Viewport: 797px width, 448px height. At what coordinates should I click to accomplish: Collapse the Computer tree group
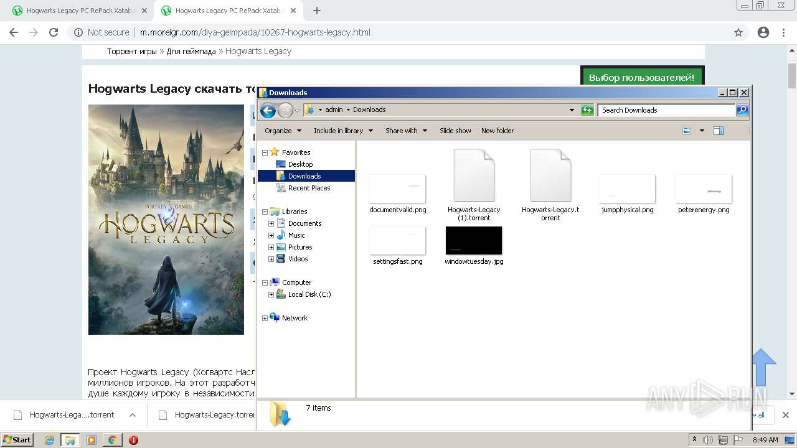(x=265, y=282)
